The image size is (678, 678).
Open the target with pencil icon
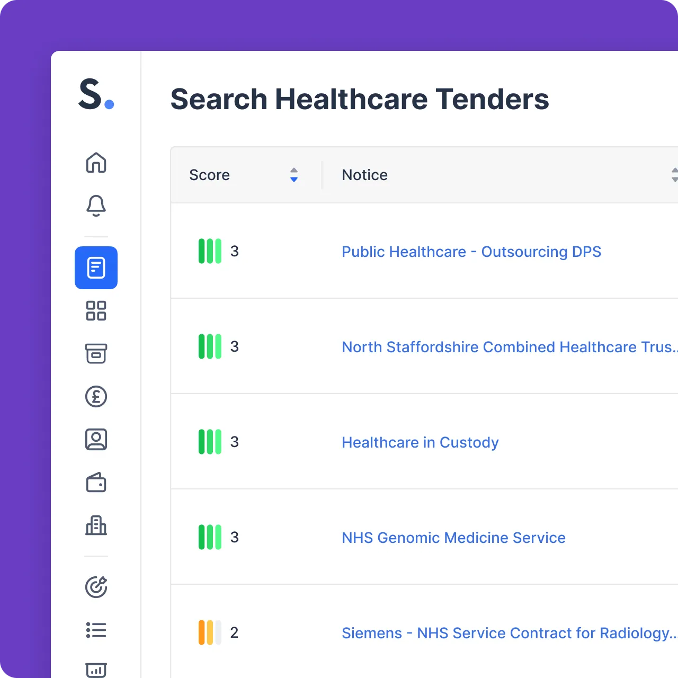click(96, 587)
